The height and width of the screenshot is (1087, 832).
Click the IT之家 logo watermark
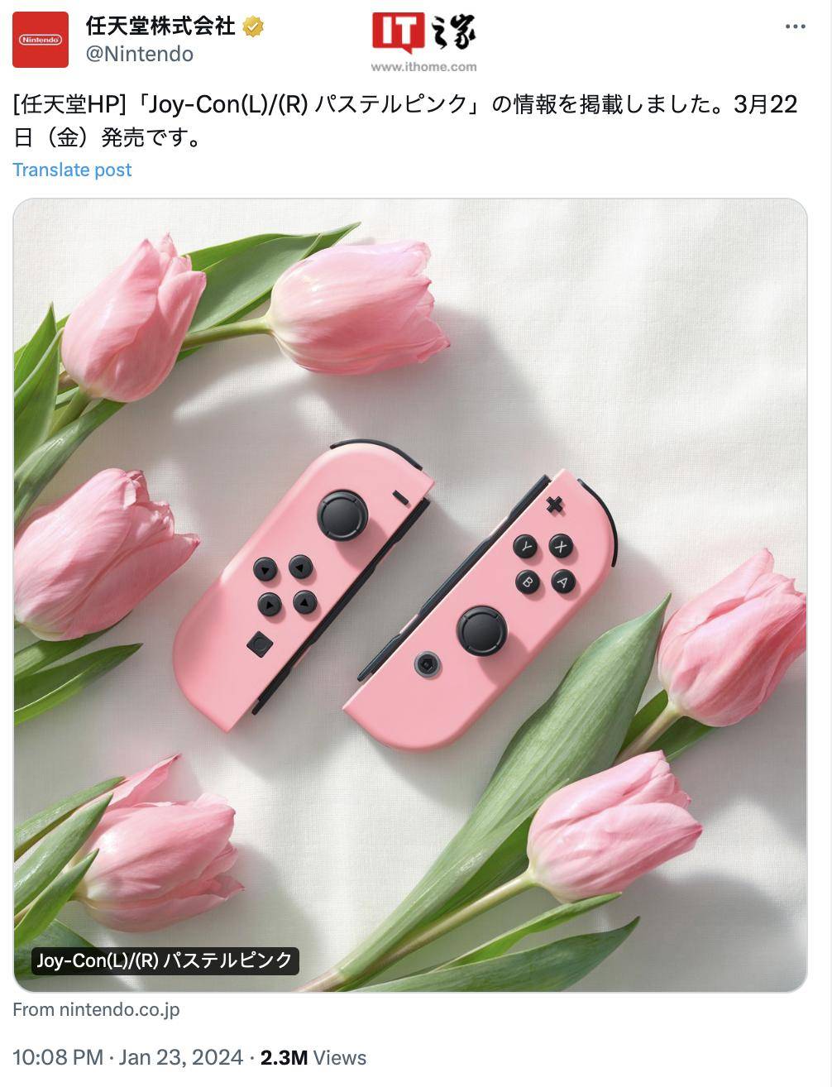424,34
